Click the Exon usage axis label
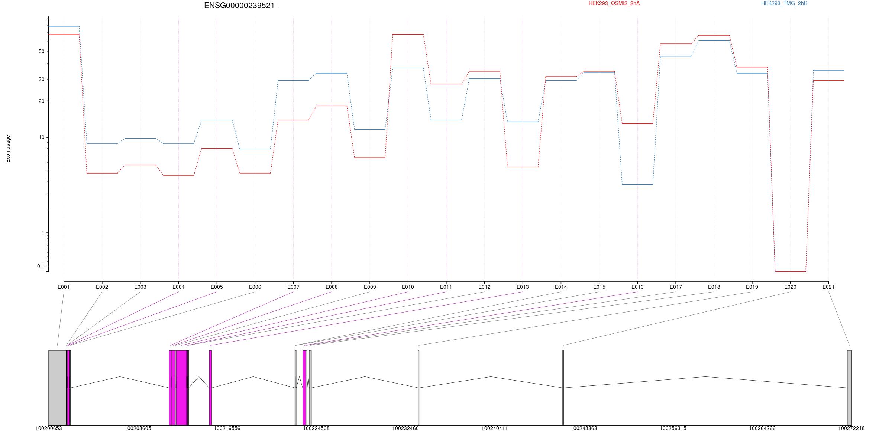The image size is (892, 446). pos(8,149)
